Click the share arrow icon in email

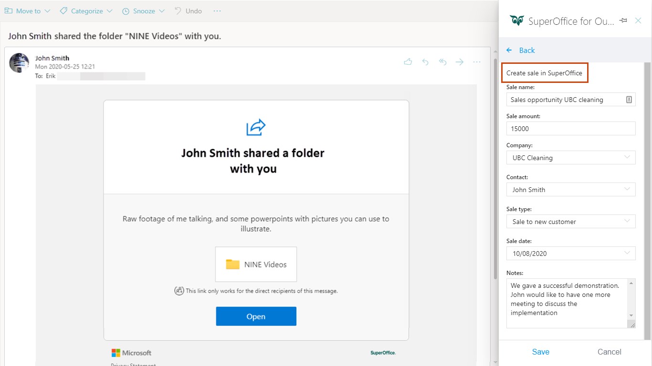tap(256, 127)
